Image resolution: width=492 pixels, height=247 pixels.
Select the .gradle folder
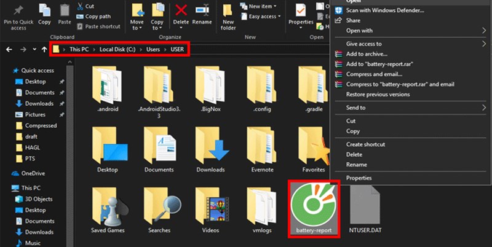coord(314,89)
